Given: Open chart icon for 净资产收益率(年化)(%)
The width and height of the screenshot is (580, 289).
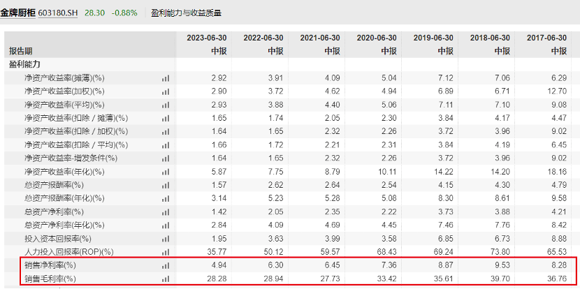Looking at the screenshot, I should pyautogui.click(x=166, y=172).
